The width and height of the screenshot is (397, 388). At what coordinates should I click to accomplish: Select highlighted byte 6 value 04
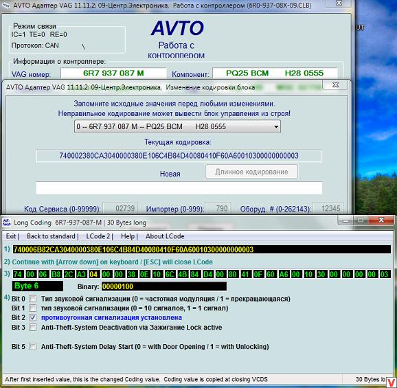click(x=93, y=274)
